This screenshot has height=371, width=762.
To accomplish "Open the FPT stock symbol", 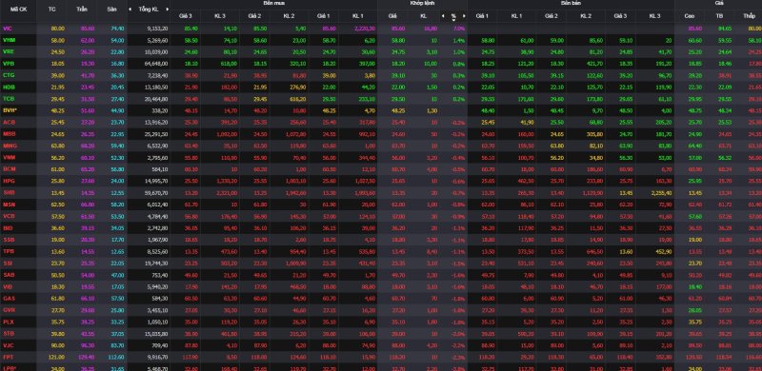I will coord(8,357).
